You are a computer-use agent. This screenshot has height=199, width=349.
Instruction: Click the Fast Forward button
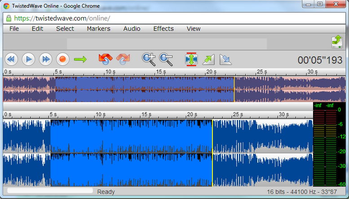point(46,59)
